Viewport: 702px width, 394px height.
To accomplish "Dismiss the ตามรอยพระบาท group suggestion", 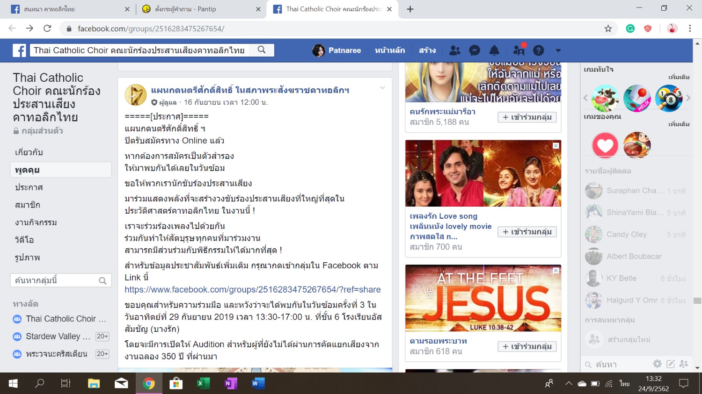I will (556, 271).
